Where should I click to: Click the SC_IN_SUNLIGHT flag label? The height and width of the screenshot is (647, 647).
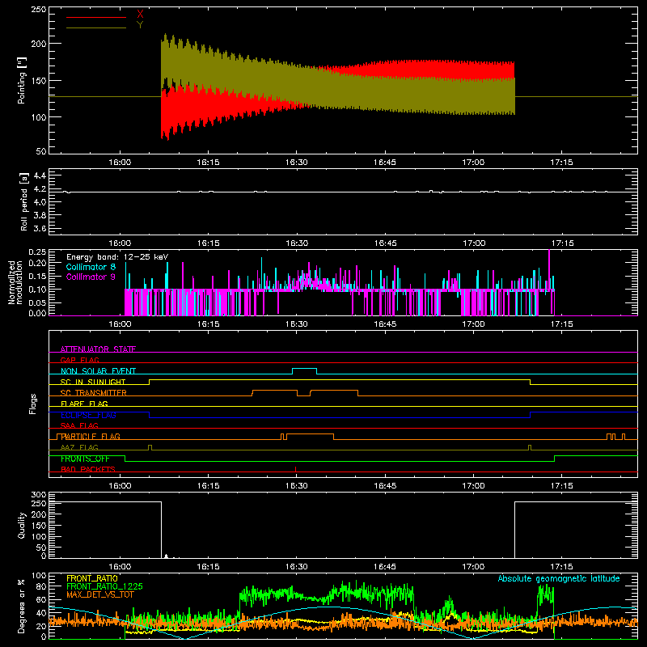coord(93,382)
